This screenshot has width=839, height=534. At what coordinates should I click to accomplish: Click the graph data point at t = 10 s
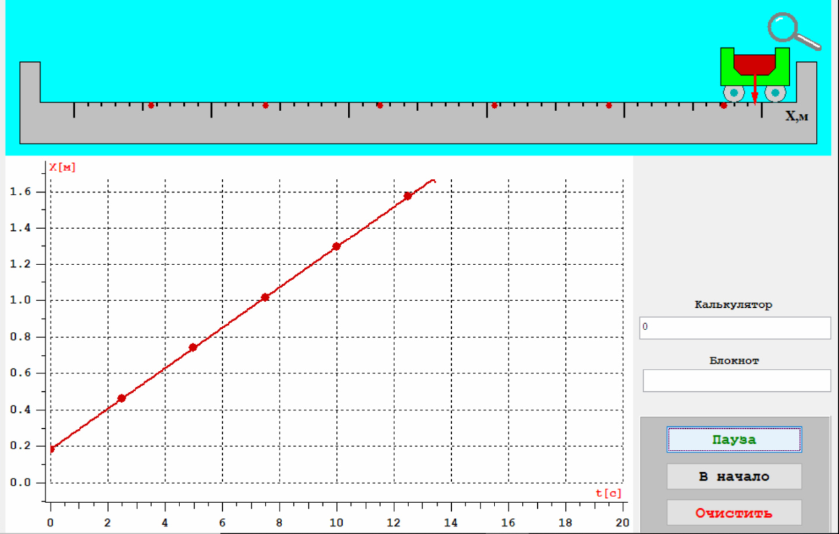click(x=336, y=247)
